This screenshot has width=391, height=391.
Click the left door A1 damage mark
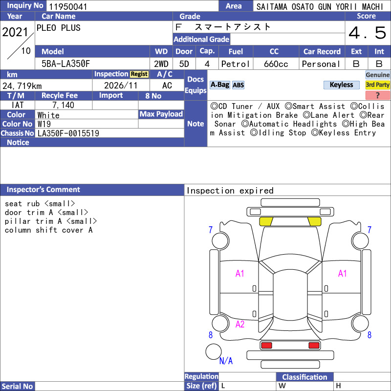pos(239,274)
